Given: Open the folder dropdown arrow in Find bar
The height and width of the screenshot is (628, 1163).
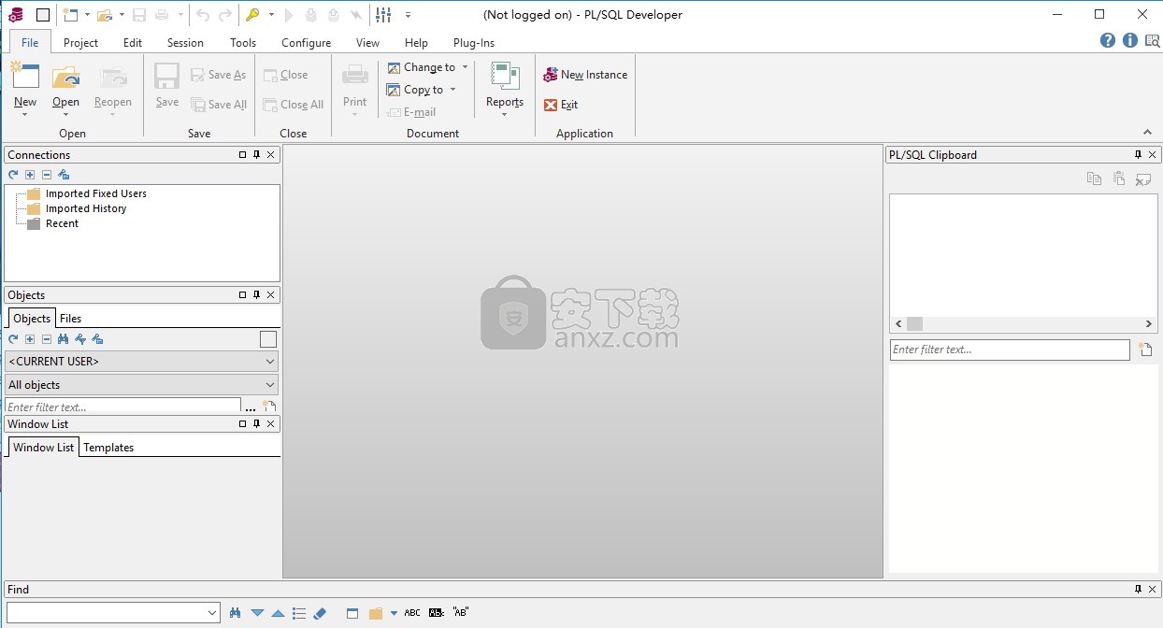Looking at the screenshot, I should tap(394, 613).
